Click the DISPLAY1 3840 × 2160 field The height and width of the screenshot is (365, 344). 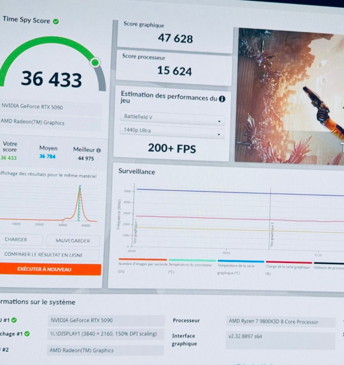tap(106, 334)
